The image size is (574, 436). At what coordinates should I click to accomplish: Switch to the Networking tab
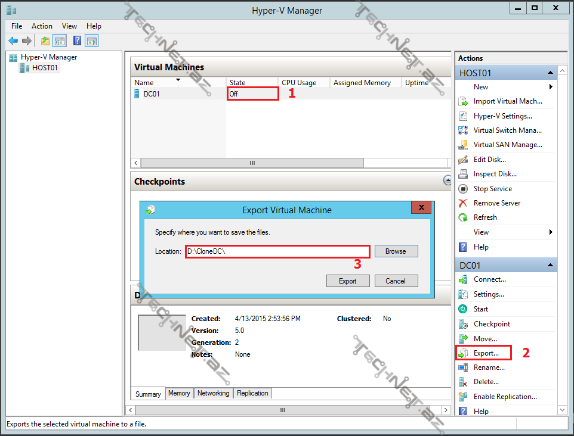(x=214, y=393)
